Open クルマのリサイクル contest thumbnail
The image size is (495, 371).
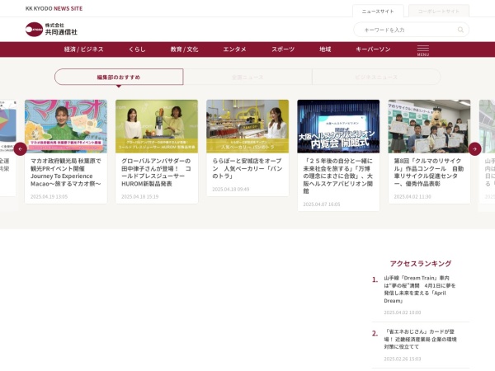coord(429,126)
